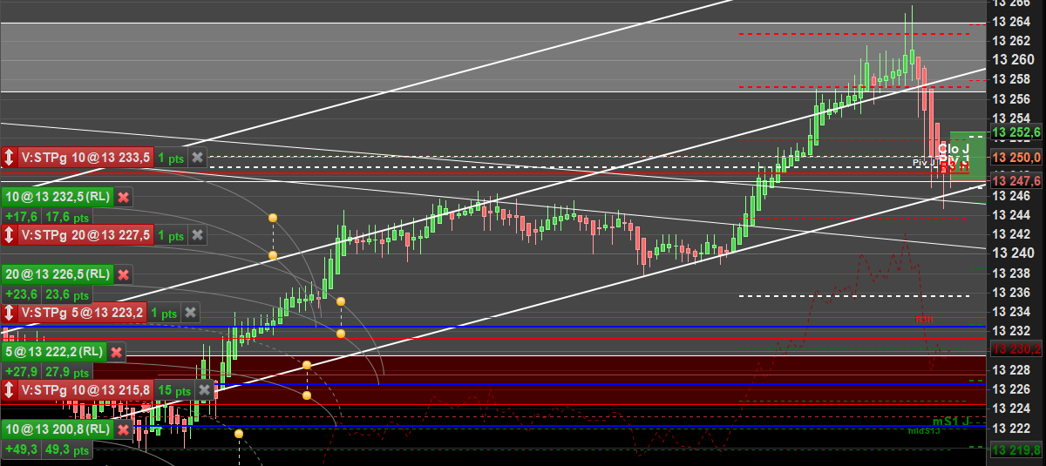
Task: Click the 27,9 pts gain label
Action: click(x=67, y=372)
